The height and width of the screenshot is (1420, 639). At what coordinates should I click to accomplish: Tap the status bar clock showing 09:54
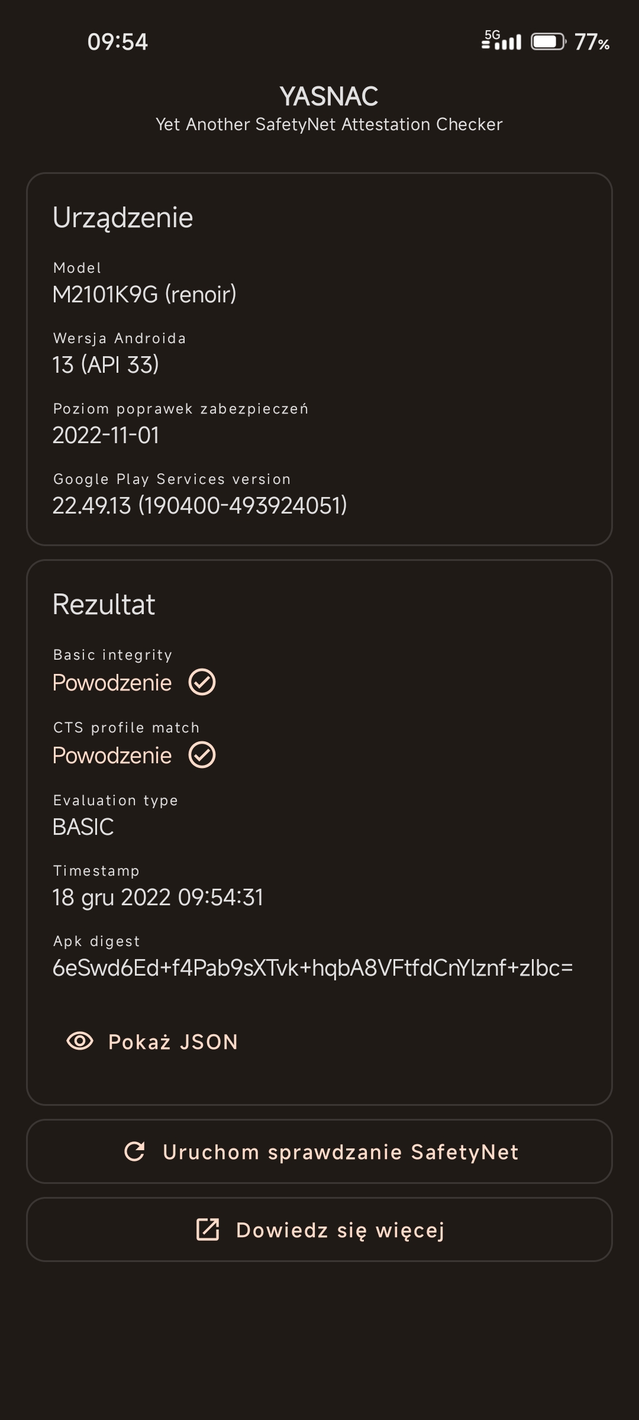tap(117, 42)
